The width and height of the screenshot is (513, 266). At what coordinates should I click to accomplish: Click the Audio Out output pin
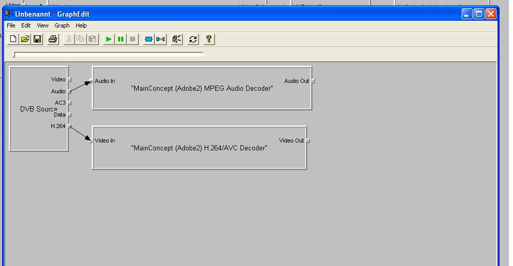pyautogui.click(x=313, y=81)
